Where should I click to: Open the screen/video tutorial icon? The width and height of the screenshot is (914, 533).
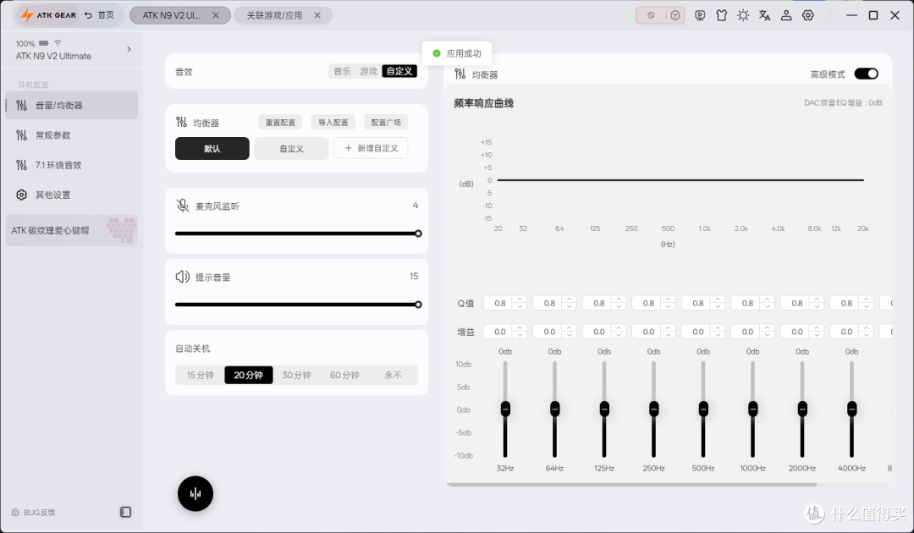700,15
